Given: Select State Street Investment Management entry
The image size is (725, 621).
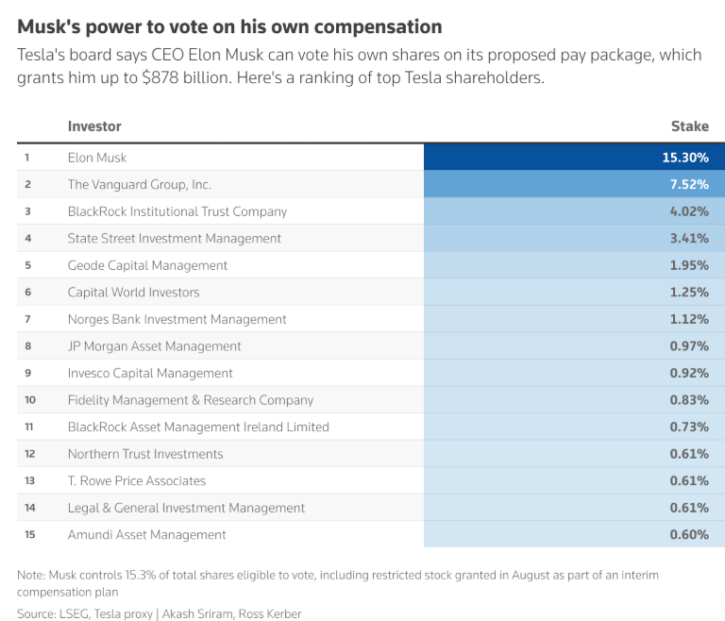Looking at the screenshot, I should point(175,239).
